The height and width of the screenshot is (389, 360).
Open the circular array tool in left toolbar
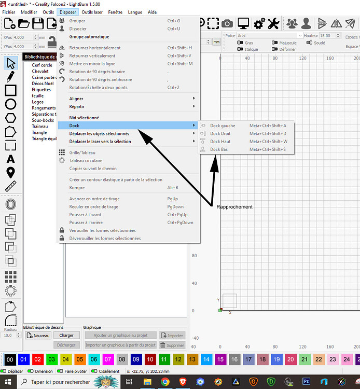pyautogui.click(x=11, y=291)
